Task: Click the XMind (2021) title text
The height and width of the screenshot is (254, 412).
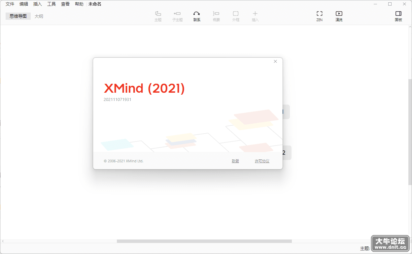Action: [144, 88]
